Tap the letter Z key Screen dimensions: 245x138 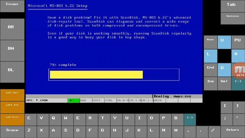pos(31,132)
